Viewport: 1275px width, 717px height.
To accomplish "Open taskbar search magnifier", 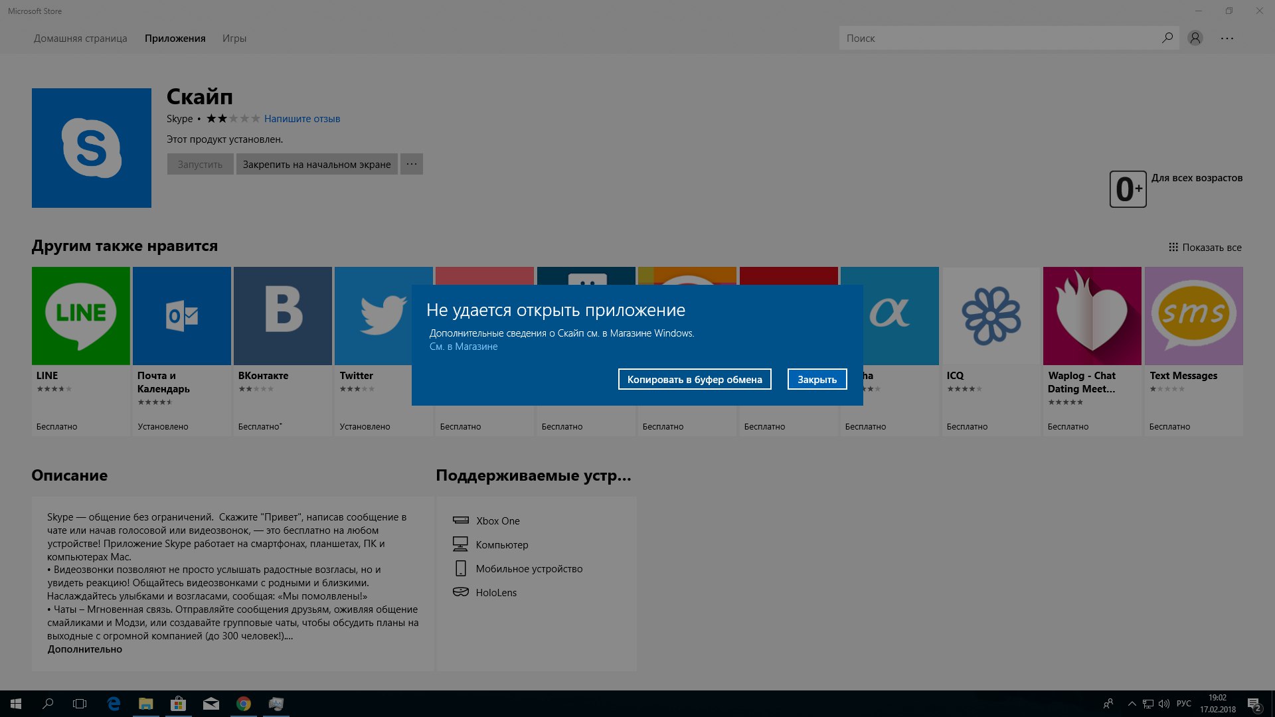I will tap(48, 704).
